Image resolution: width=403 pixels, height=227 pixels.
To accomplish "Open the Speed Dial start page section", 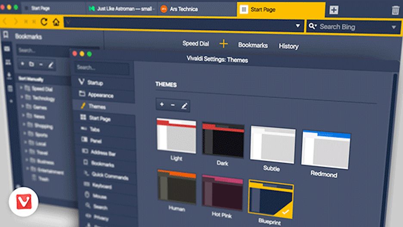I will point(195,44).
